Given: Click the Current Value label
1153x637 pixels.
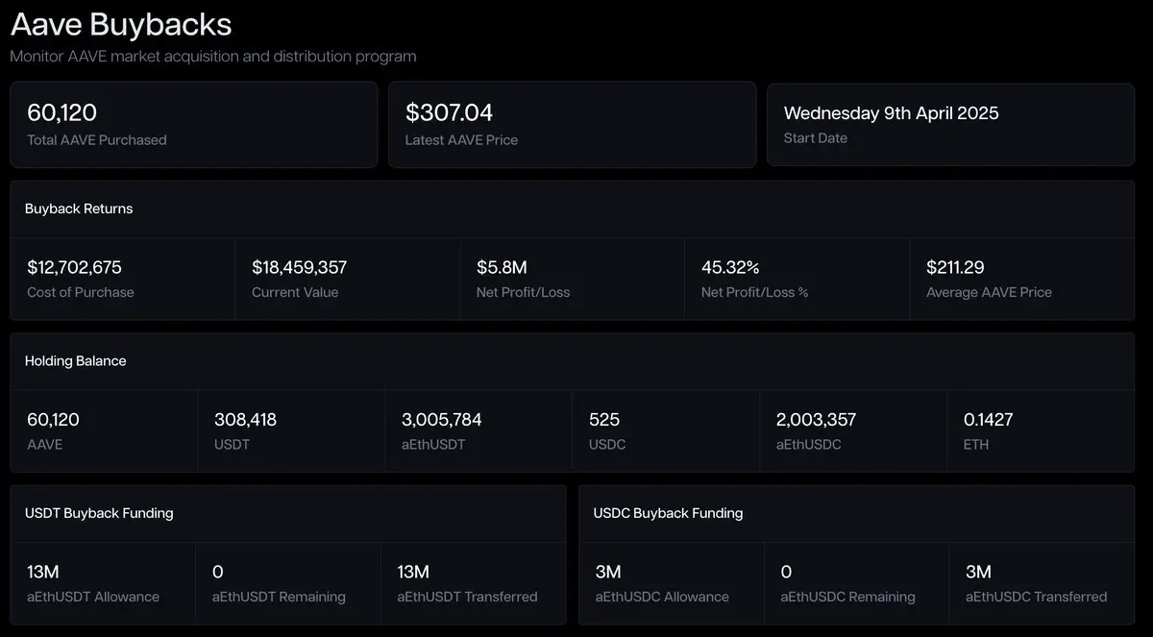Looking at the screenshot, I should [x=295, y=292].
